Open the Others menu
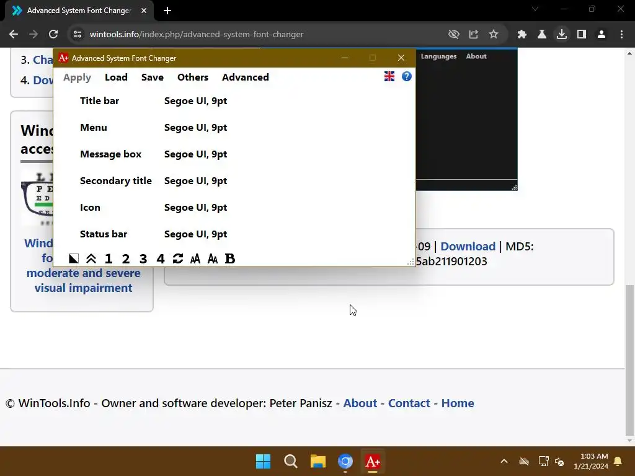Viewport: 635px width, 476px height. point(193,77)
